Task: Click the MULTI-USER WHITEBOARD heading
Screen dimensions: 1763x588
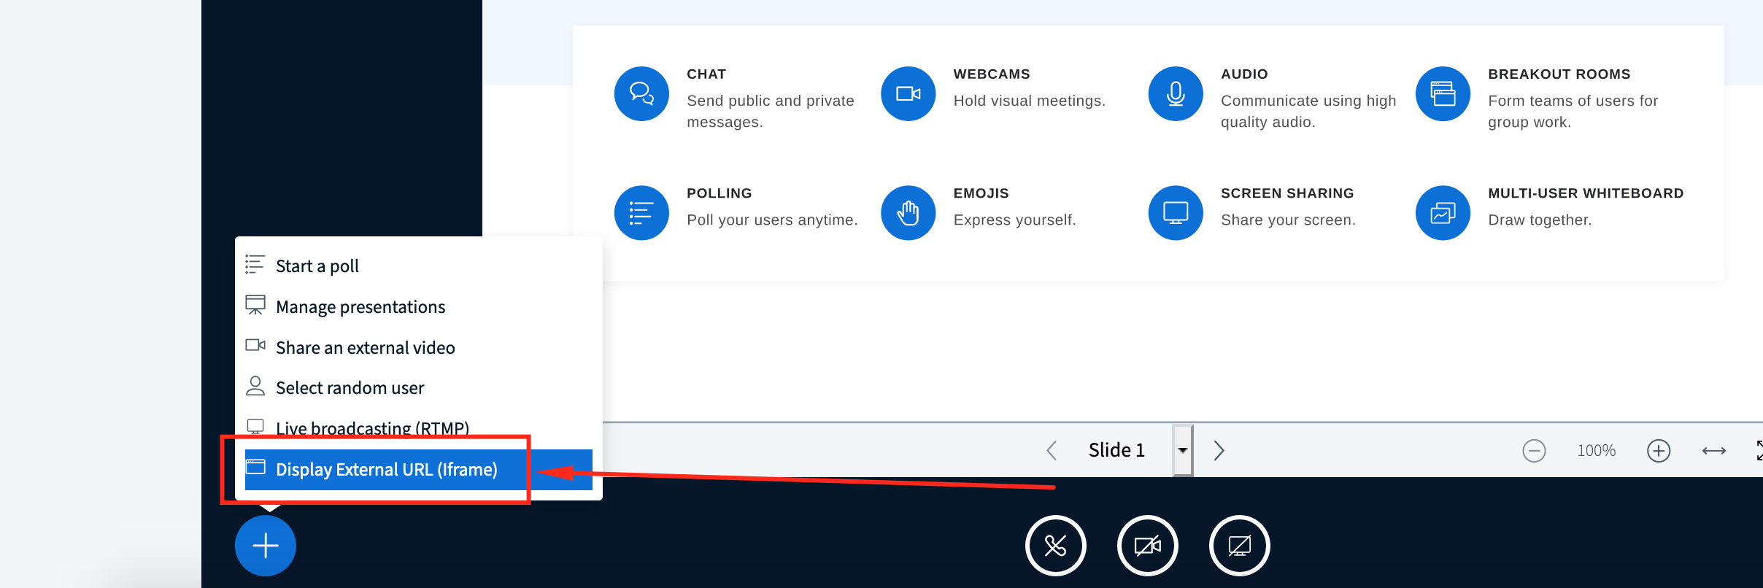Action: [x=1586, y=193]
